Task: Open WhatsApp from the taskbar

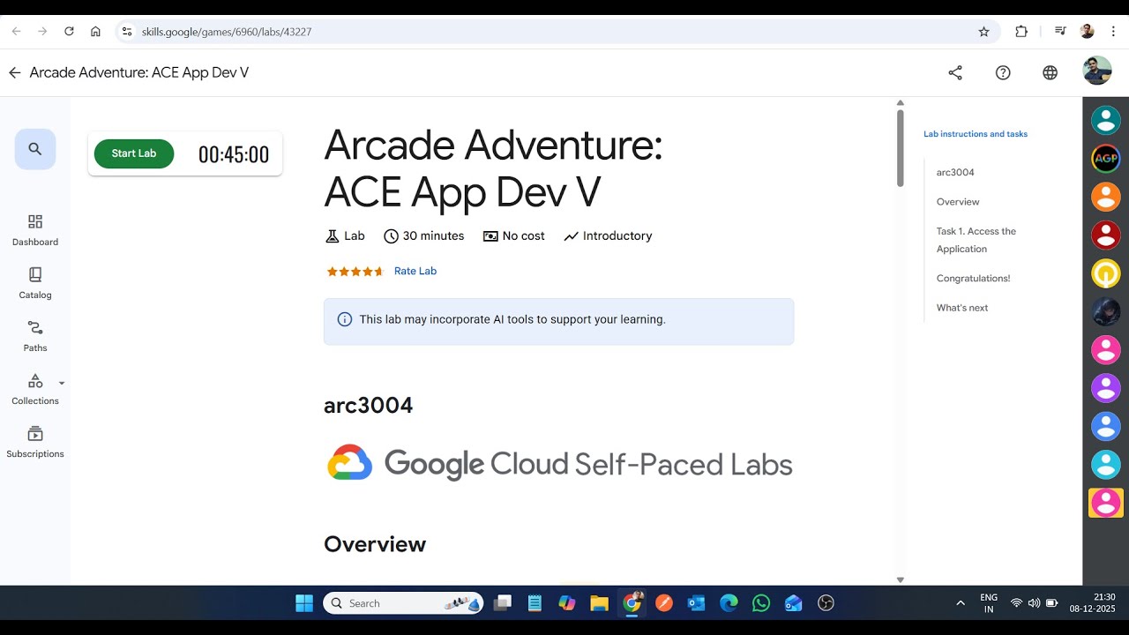Action: click(x=761, y=603)
